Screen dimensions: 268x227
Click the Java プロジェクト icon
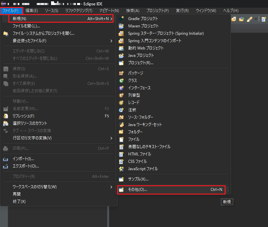point(121,55)
